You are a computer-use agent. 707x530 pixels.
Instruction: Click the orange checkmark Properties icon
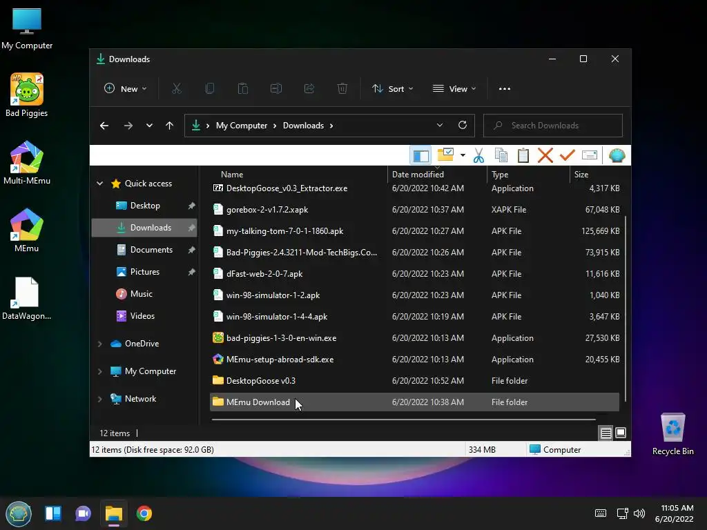pyautogui.click(x=568, y=155)
